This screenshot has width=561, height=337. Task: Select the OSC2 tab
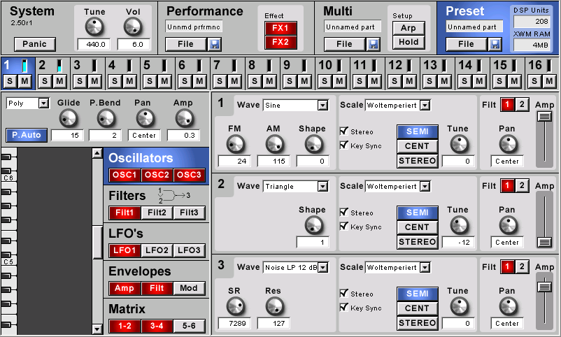tap(157, 175)
